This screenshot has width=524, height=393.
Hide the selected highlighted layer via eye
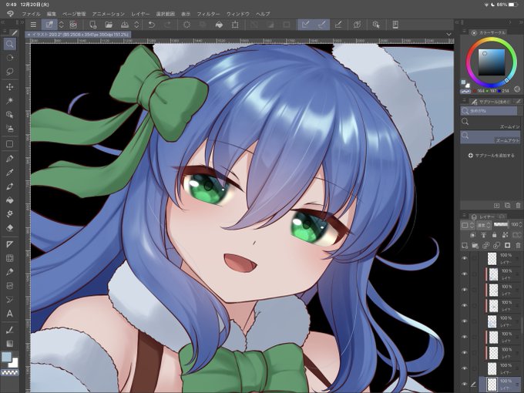tap(465, 384)
